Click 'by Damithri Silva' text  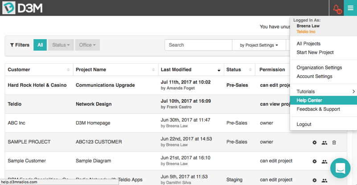pyautogui.click(x=176, y=182)
